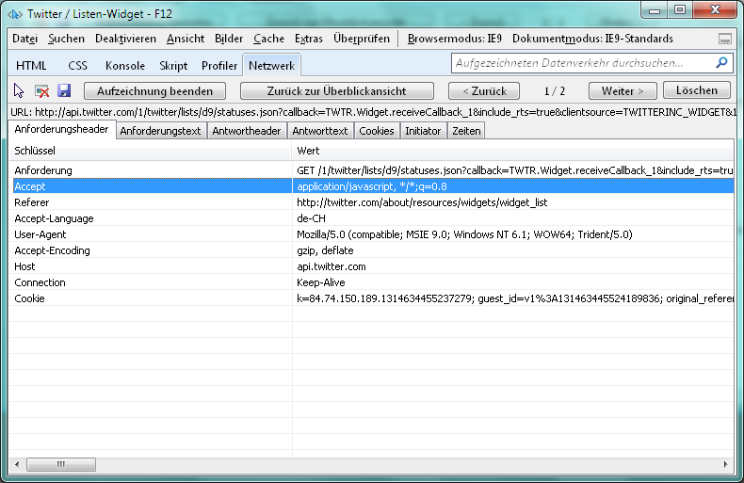Open the Anforderungsheader tab
The height and width of the screenshot is (483, 744).
(x=61, y=129)
